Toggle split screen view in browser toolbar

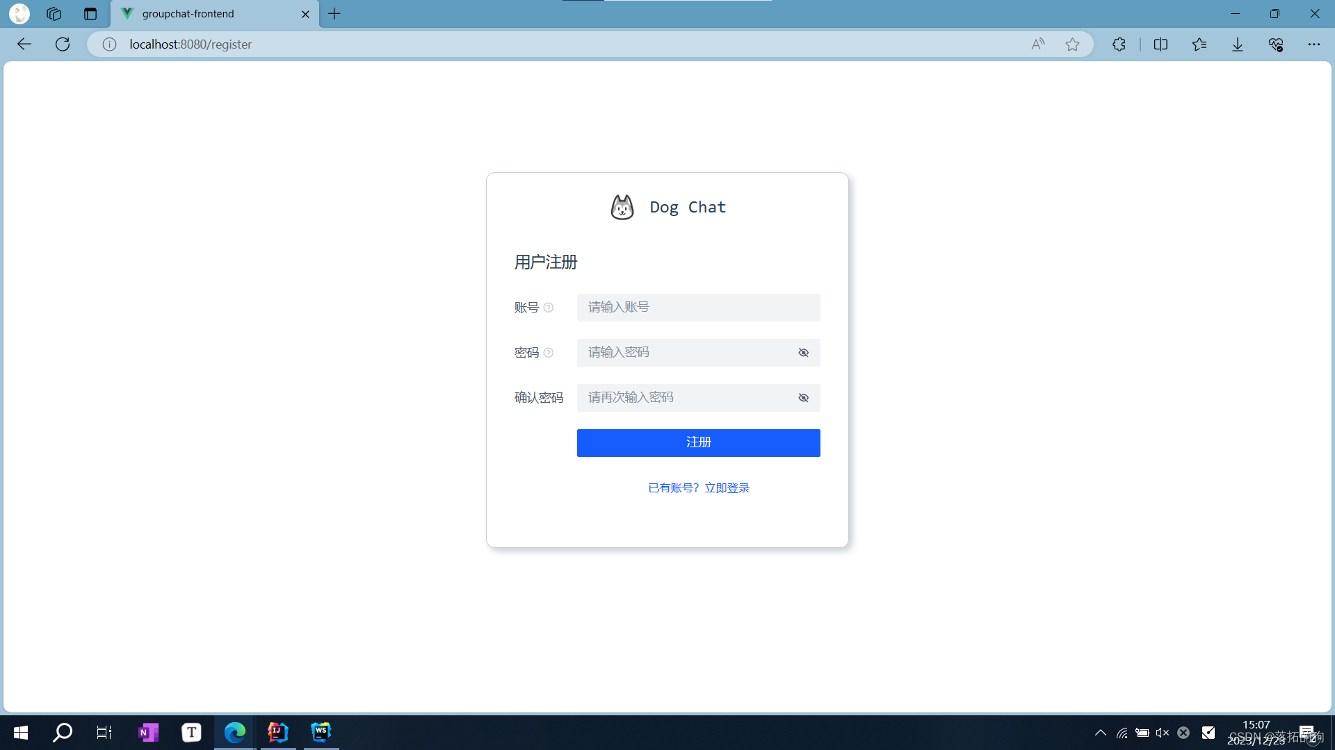pos(1160,44)
